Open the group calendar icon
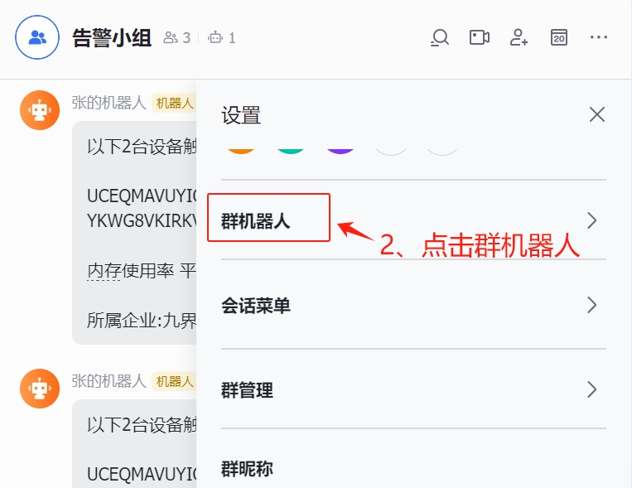This screenshot has width=632, height=488. [559, 37]
